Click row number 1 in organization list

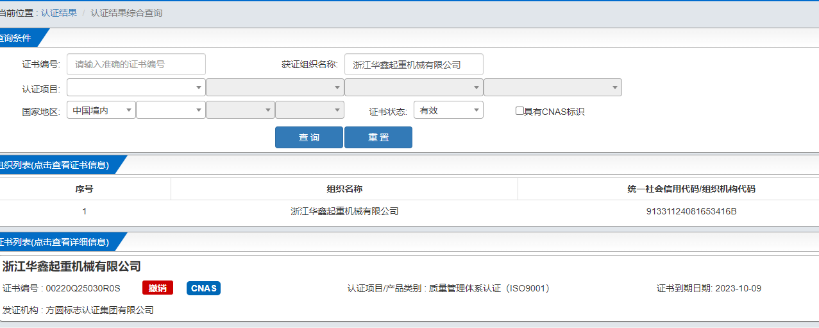(84, 211)
